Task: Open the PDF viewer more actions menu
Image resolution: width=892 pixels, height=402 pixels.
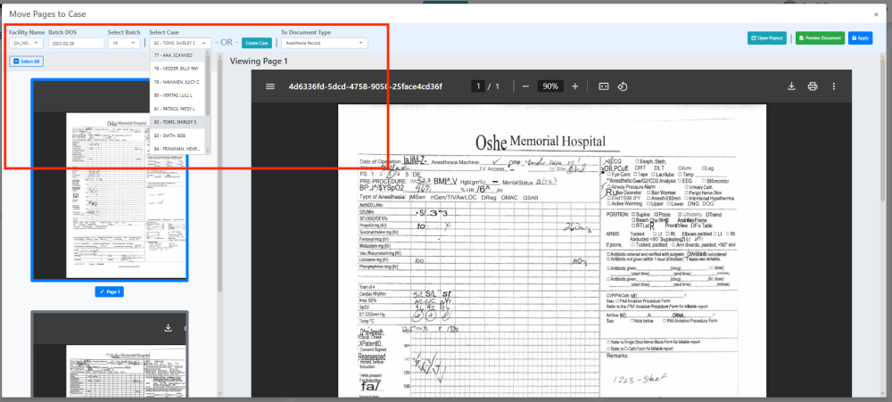Action: click(x=834, y=86)
